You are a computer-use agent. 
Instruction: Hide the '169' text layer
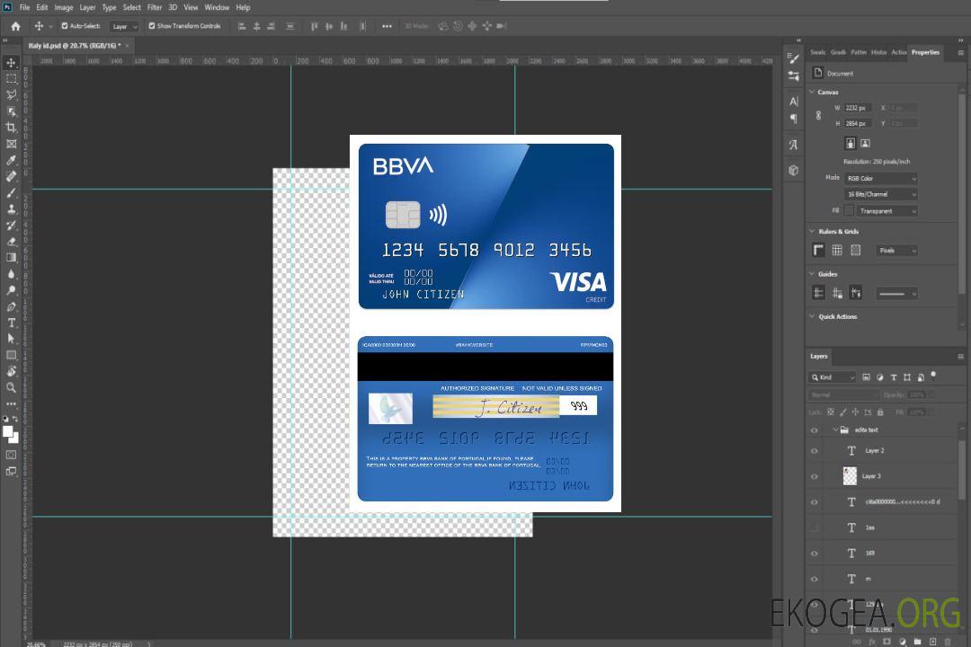pyautogui.click(x=815, y=554)
